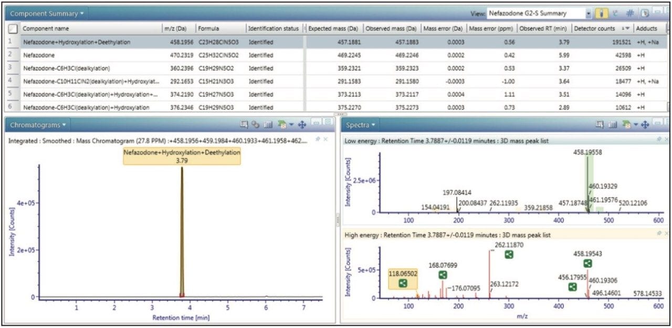
Task: Click the fragment icon under the 456.17955 peak label
Action: pyautogui.click(x=573, y=287)
